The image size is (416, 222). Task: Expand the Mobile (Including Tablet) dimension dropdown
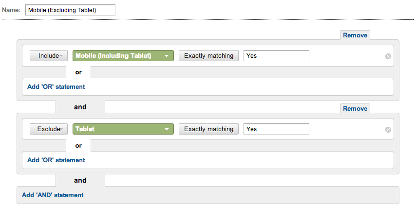pyautogui.click(x=123, y=55)
